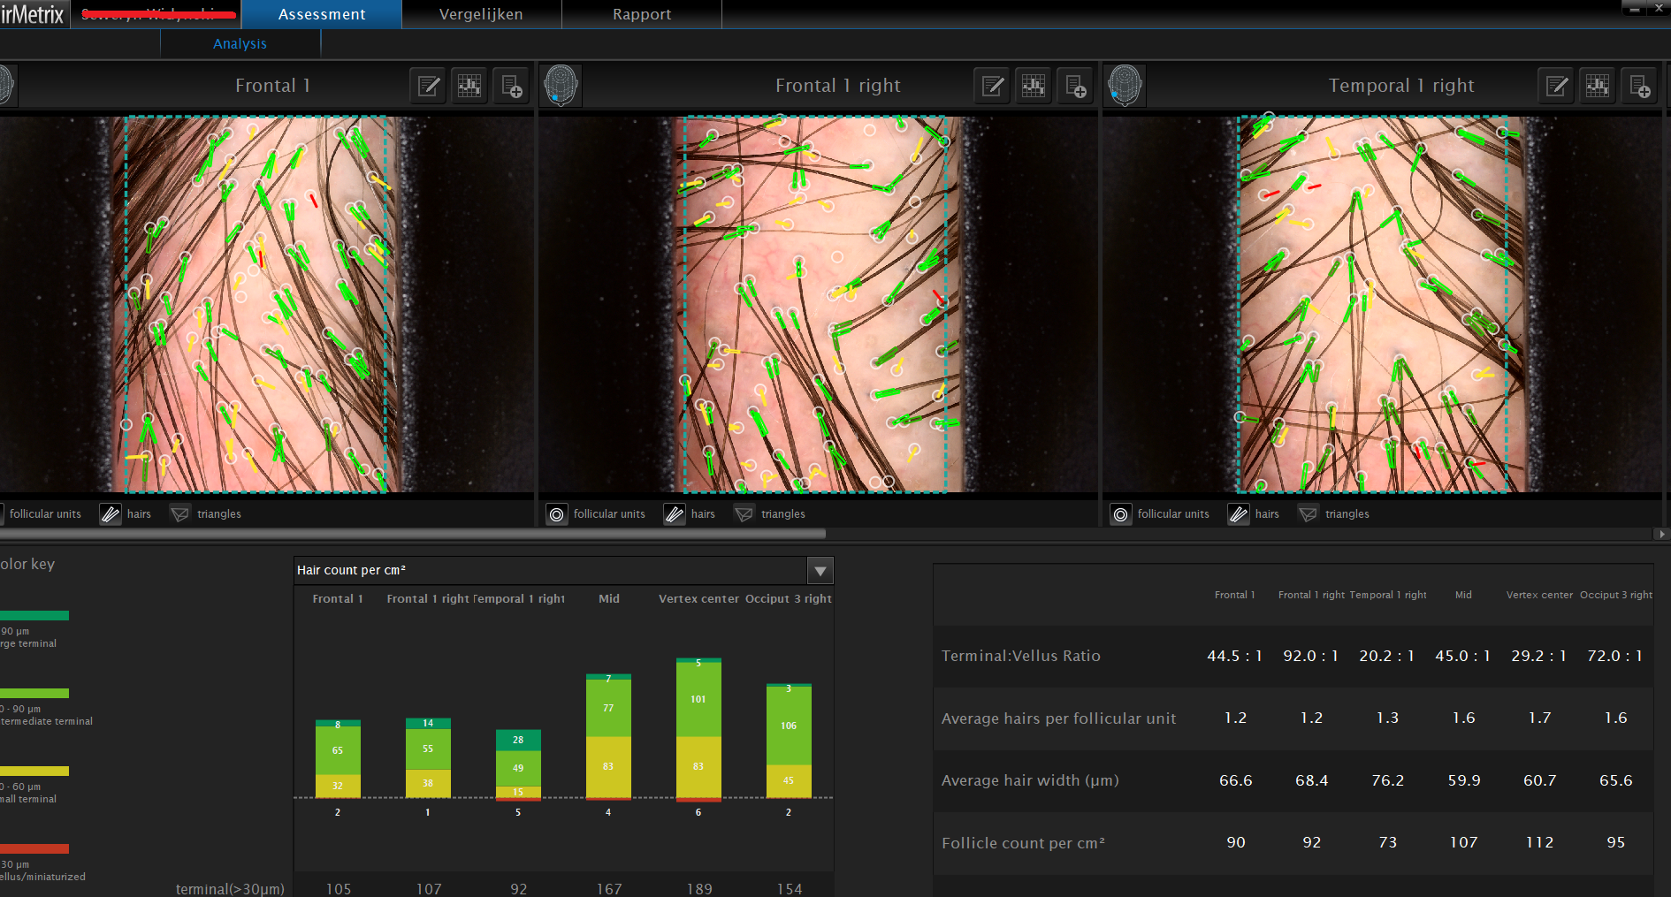Toggle hairs overlay in Temporal 1 right

click(x=1239, y=514)
